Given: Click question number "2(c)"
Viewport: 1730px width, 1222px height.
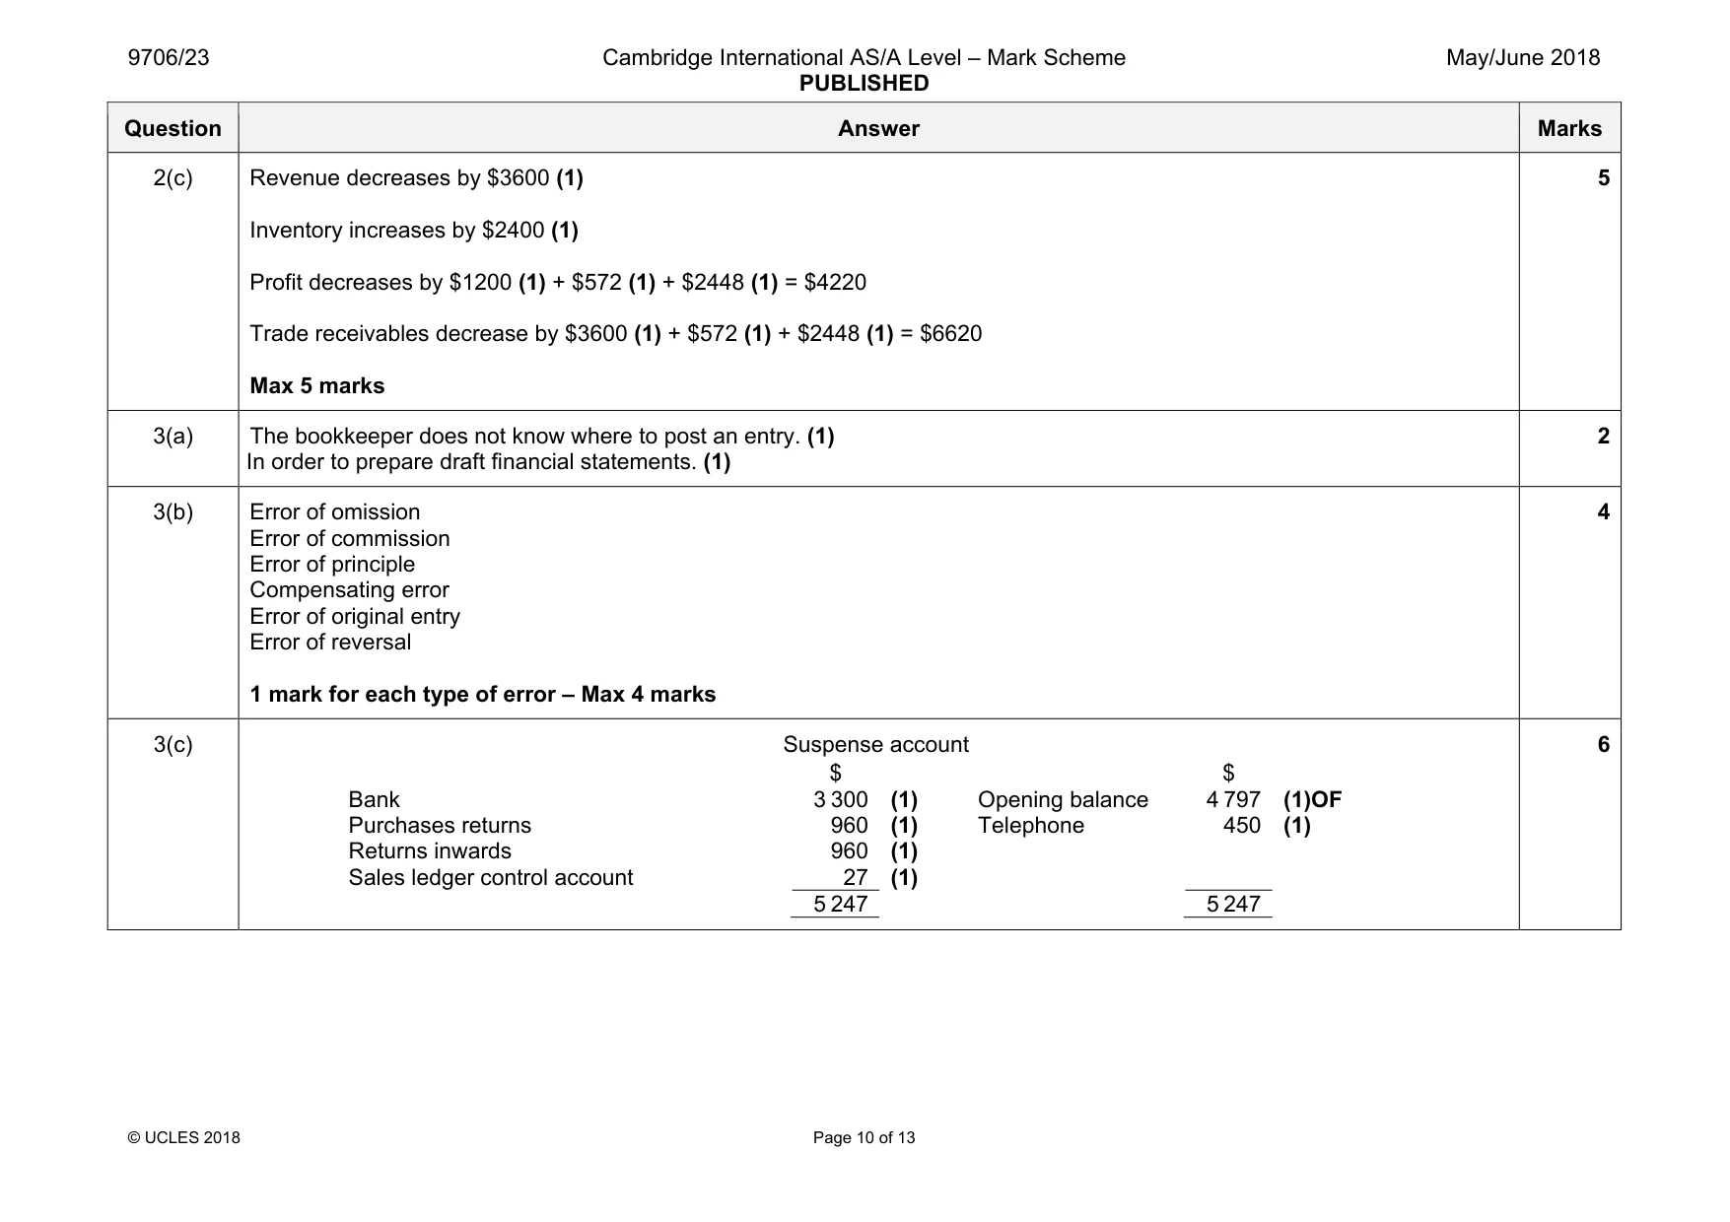Looking at the screenshot, I should (x=173, y=178).
